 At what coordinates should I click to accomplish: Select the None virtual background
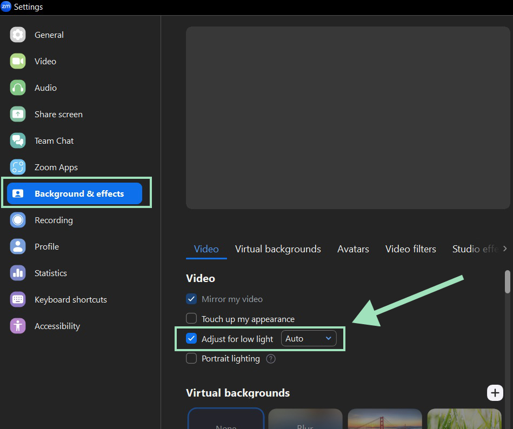226,419
